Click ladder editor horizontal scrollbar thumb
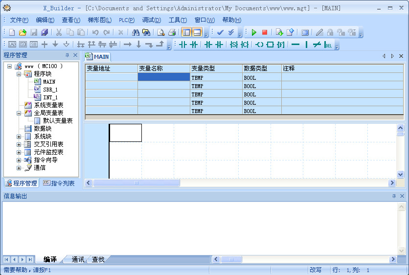This screenshot has width=409, height=275. click(136, 183)
